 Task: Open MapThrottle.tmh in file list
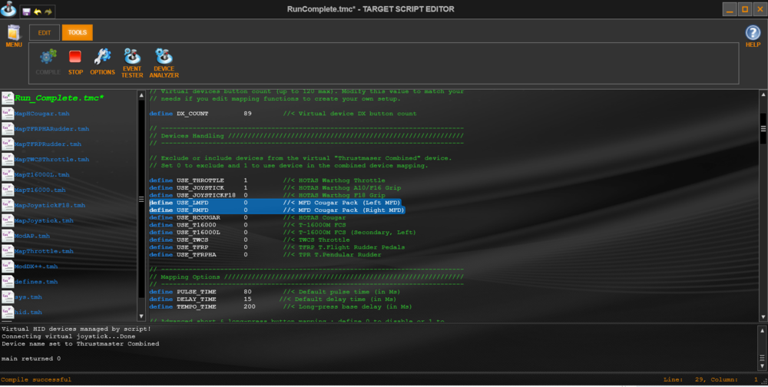coord(44,251)
